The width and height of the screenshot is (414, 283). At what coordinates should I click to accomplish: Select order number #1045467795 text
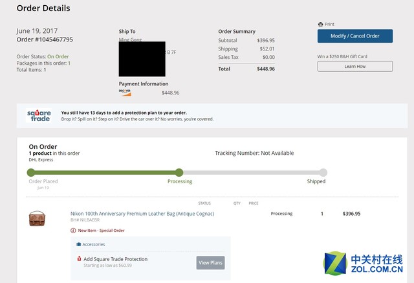[x=45, y=40]
